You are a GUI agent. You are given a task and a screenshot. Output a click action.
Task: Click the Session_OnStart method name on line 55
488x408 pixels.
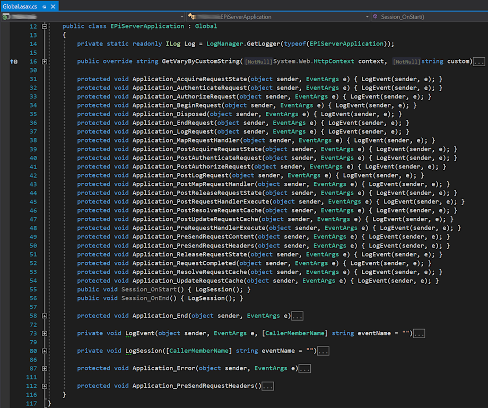149,289
